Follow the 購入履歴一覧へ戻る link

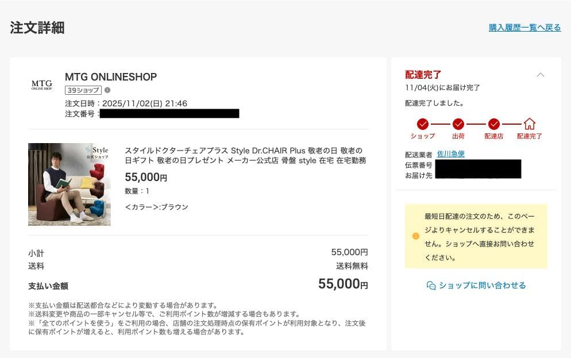click(524, 28)
